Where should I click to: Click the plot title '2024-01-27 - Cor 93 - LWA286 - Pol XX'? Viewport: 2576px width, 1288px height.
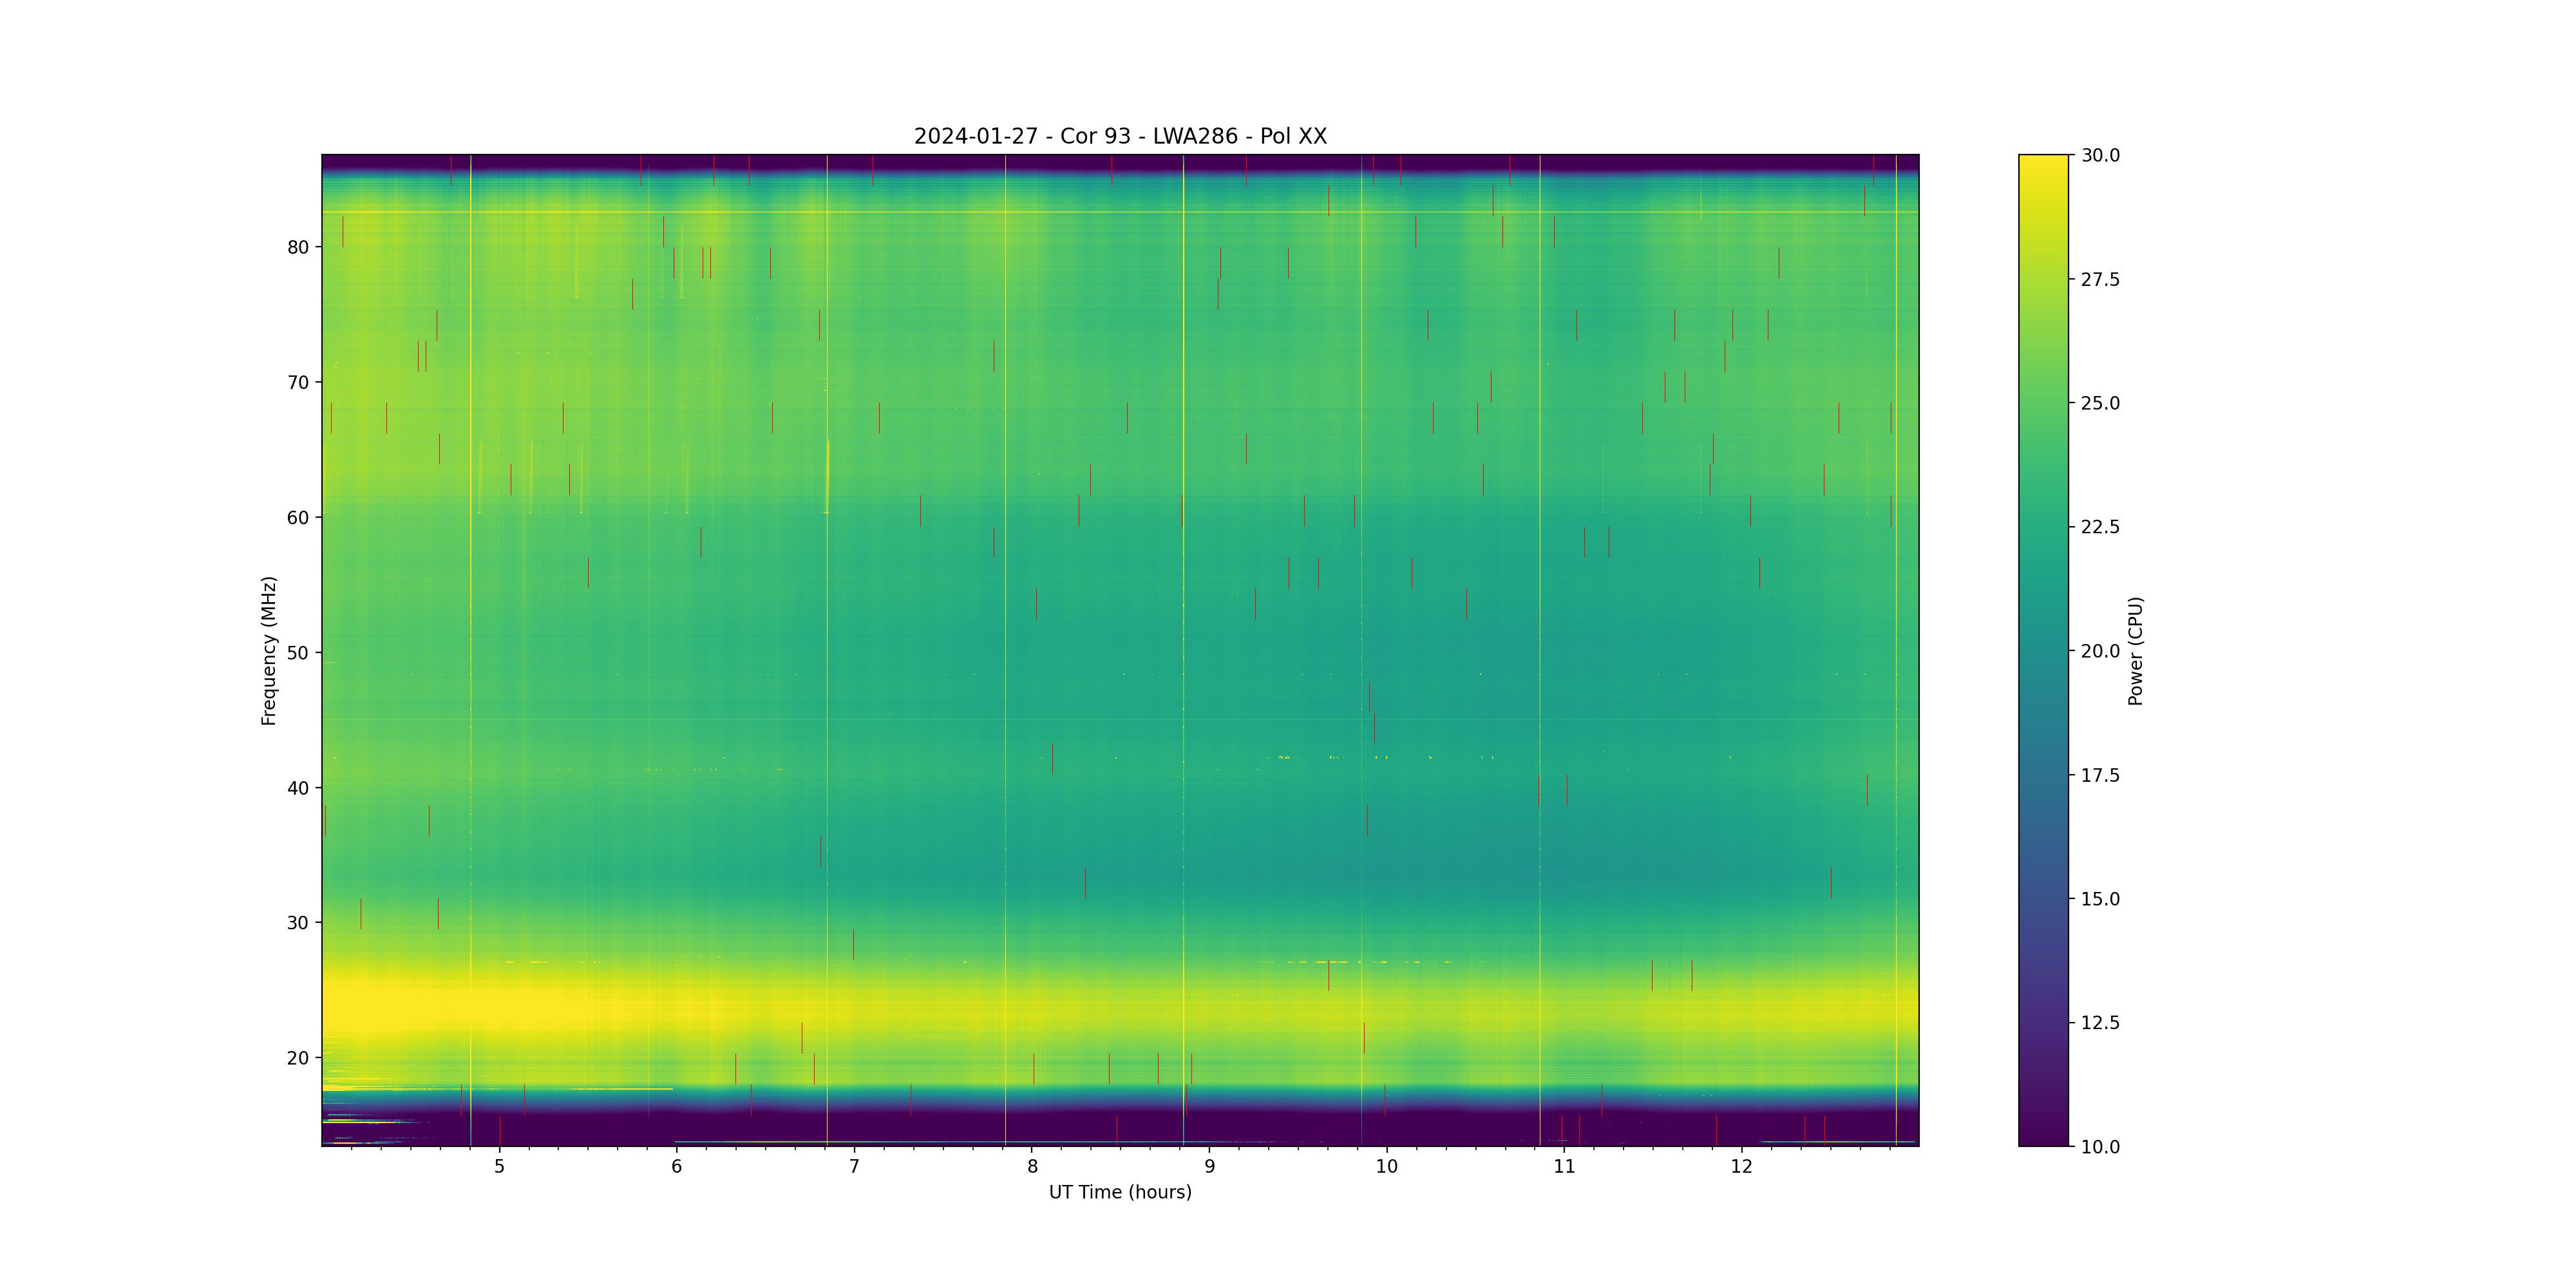click(x=1120, y=136)
